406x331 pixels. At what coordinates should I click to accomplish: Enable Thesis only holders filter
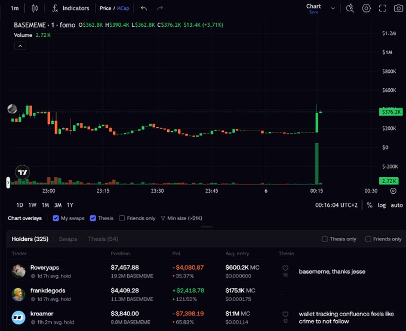pyautogui.click(x=324, y=239)
